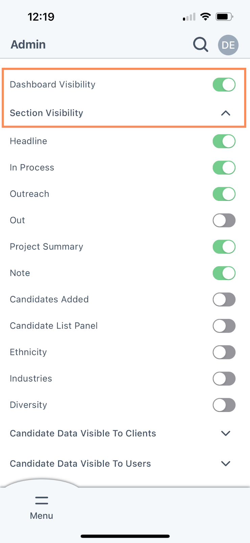This screenshot has height=543, width=250.
Task: Switch off the Project Summary toggle
Action: click(224, 247)
